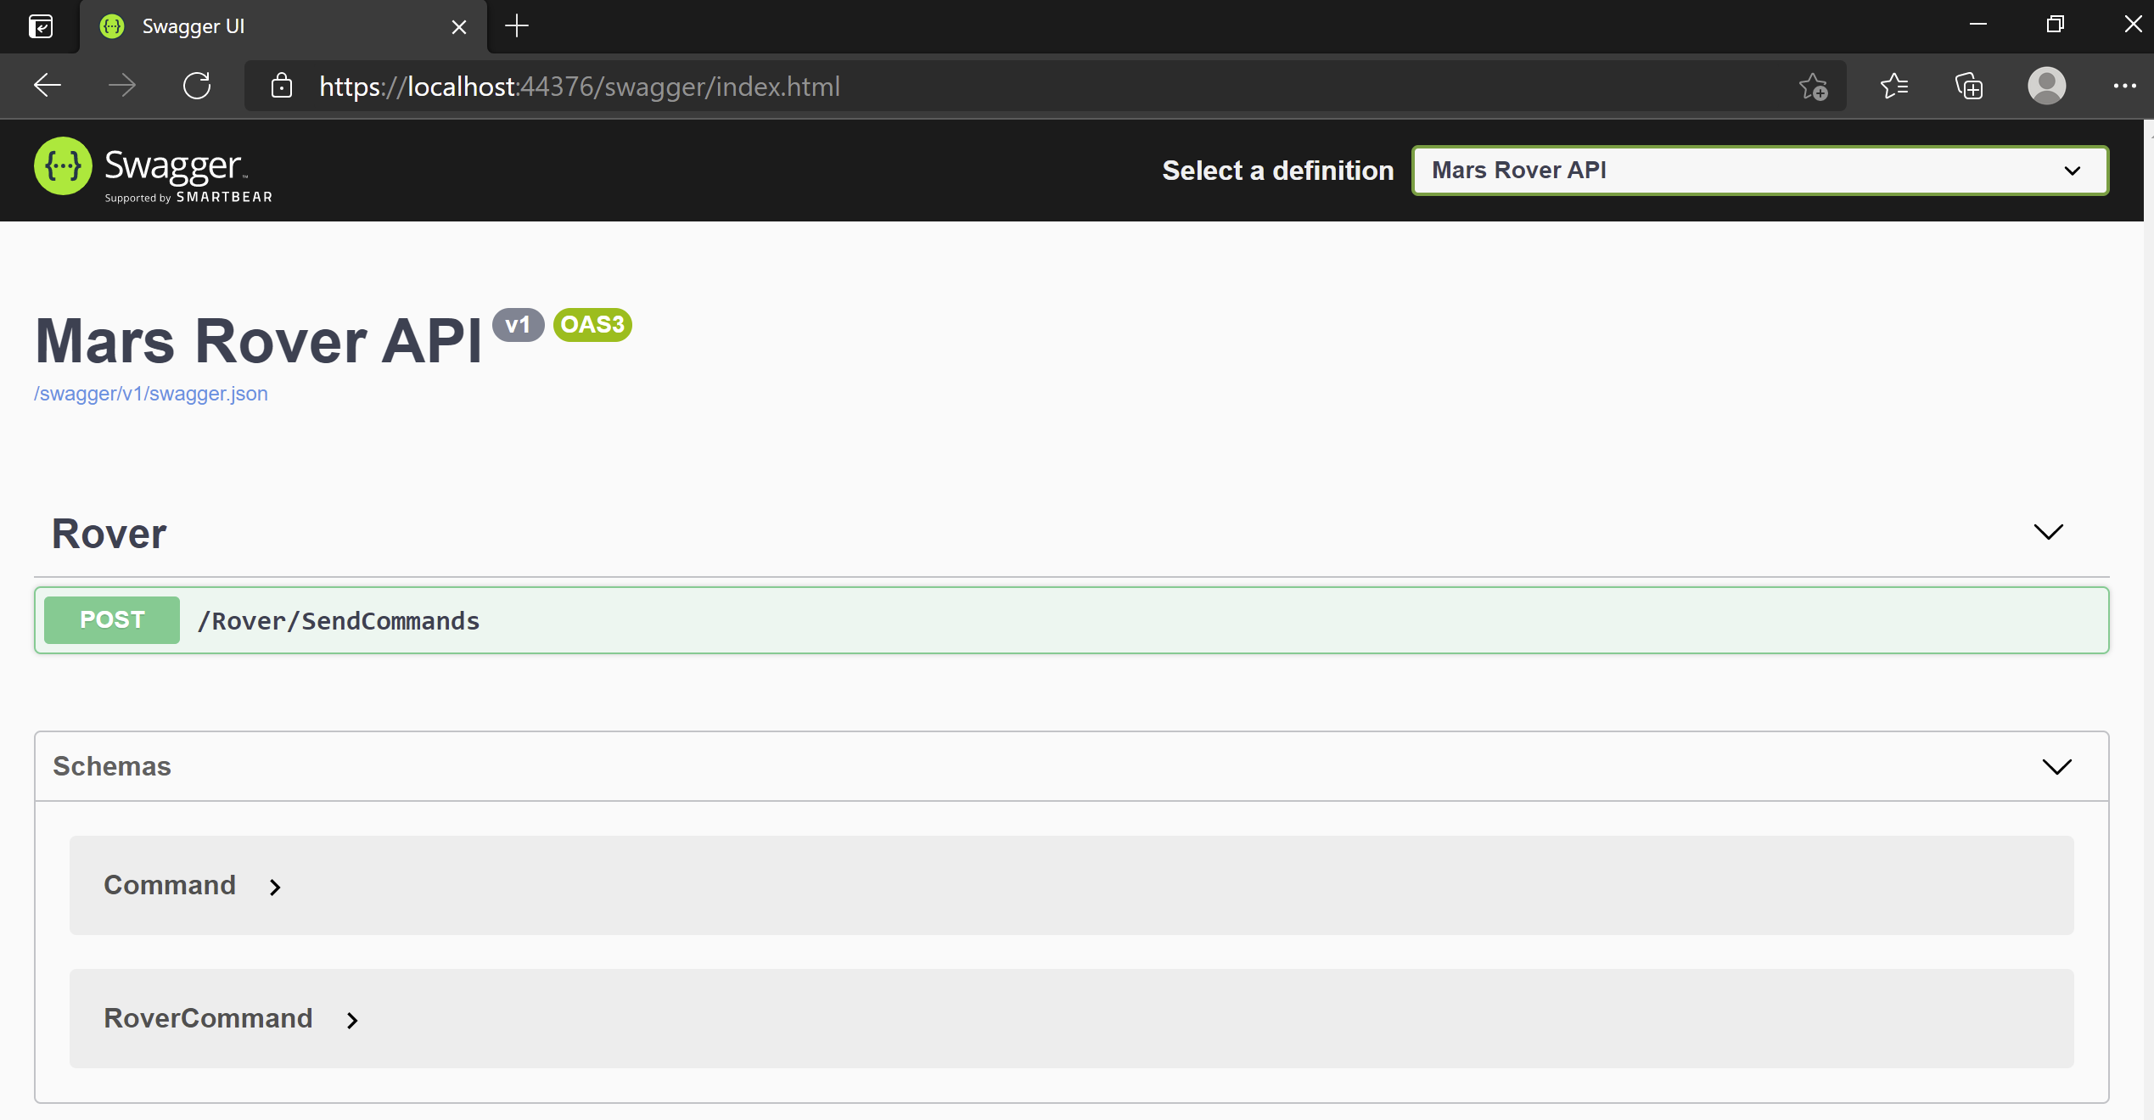The height and width of the screenshot is (1120, 2154).
Task: Open the browser profile avatar icon
Action: (x=2045, y=86)
